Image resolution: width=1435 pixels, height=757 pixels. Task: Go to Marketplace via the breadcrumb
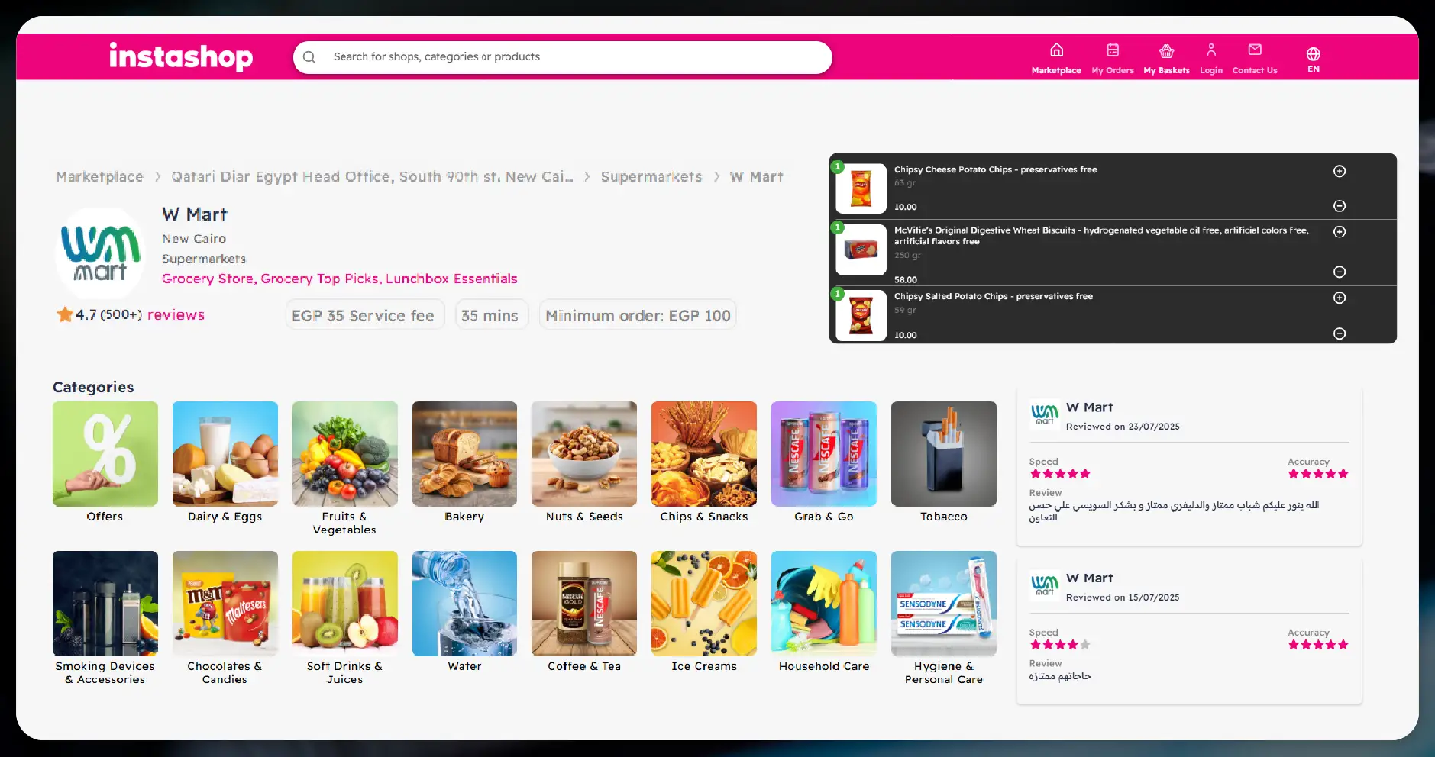[99, 176]
